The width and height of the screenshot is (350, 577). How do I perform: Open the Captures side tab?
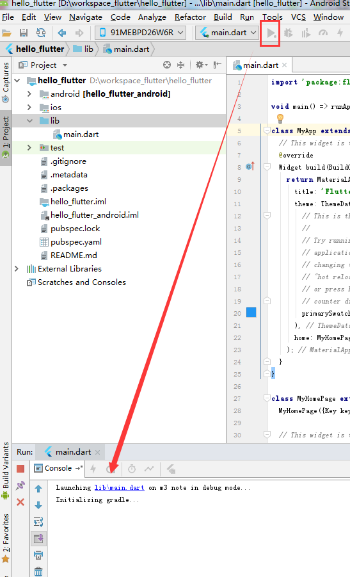6,83
